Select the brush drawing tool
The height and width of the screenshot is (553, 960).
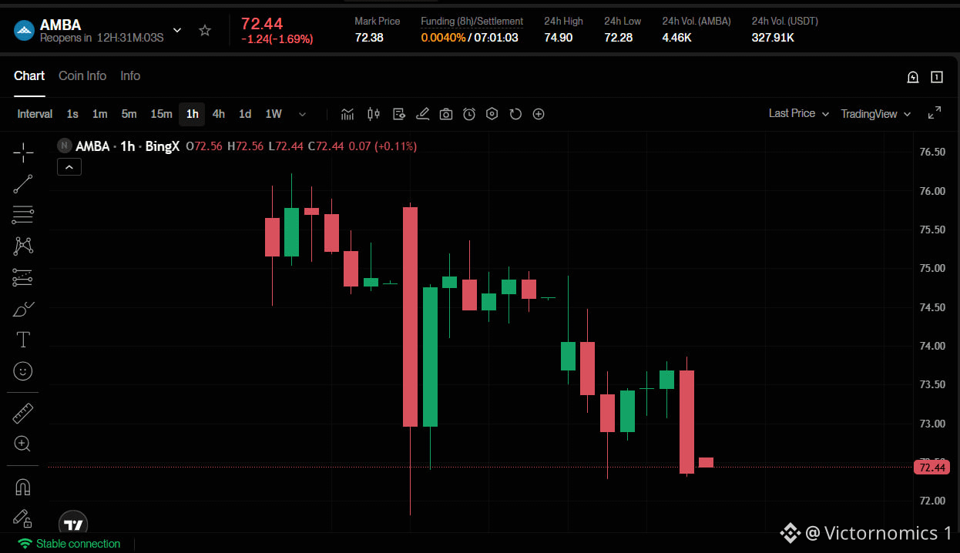23,309
